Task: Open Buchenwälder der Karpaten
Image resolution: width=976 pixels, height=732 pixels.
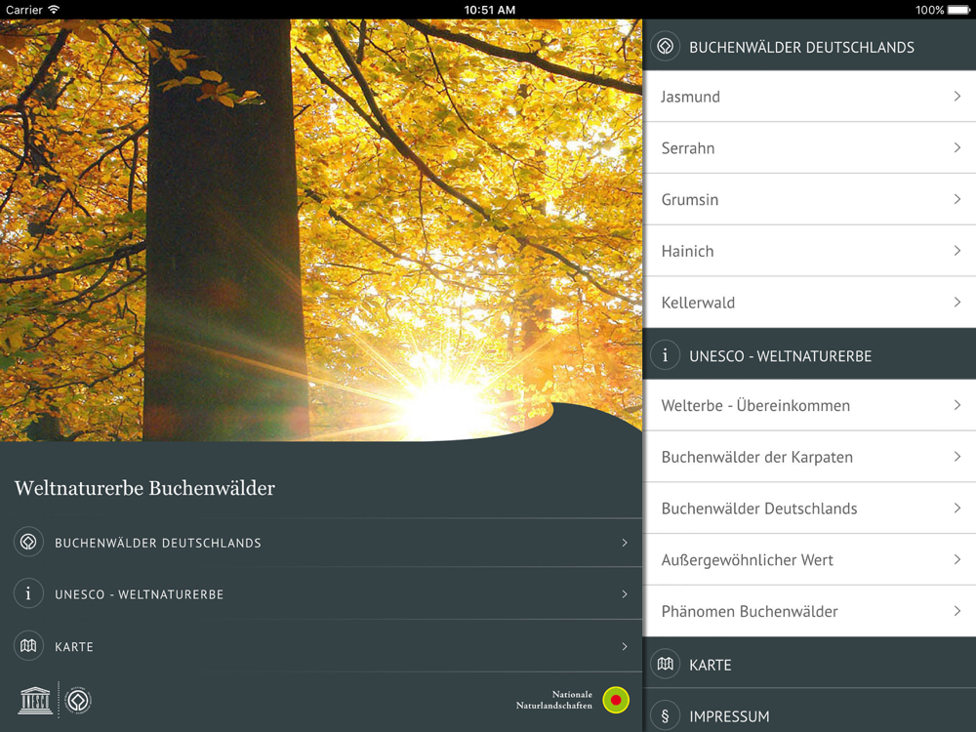Action: click(809, 457)
